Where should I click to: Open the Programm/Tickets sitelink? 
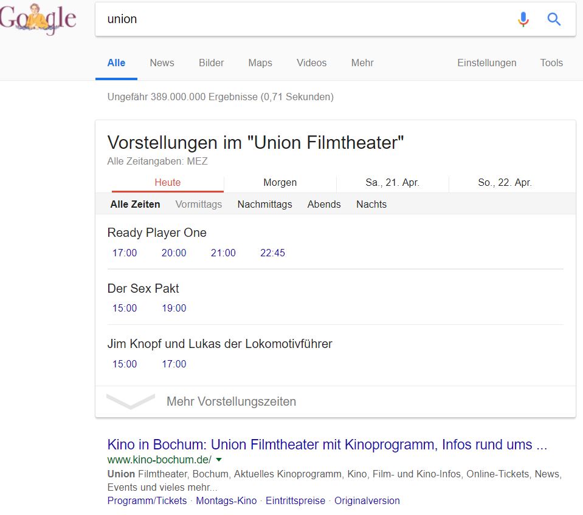[x=147, y=500]
